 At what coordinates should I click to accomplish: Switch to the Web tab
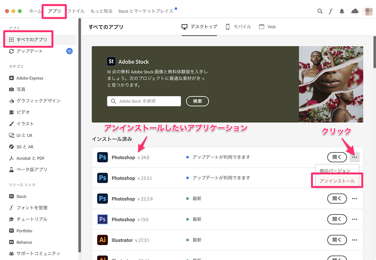click(x=267, y=27)
